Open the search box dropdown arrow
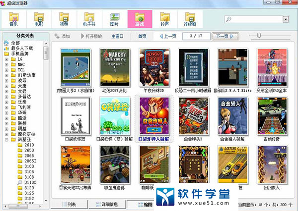The image size is (298, 211). [286, 19]
